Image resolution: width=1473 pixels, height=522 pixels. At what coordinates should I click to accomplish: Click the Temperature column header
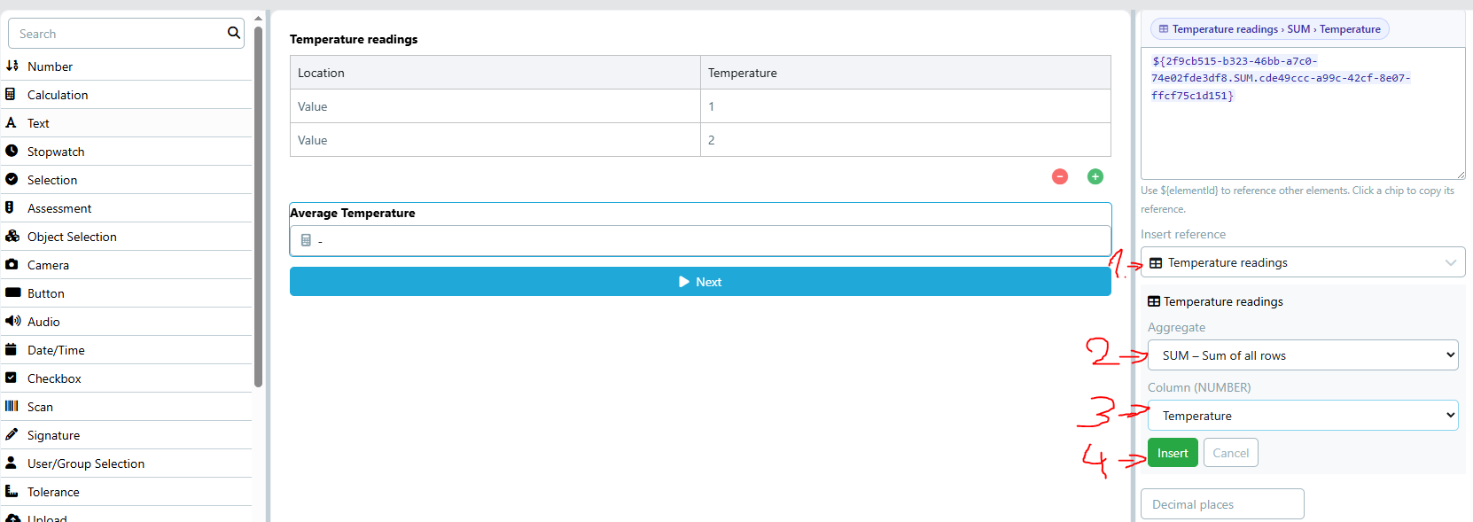906,73
